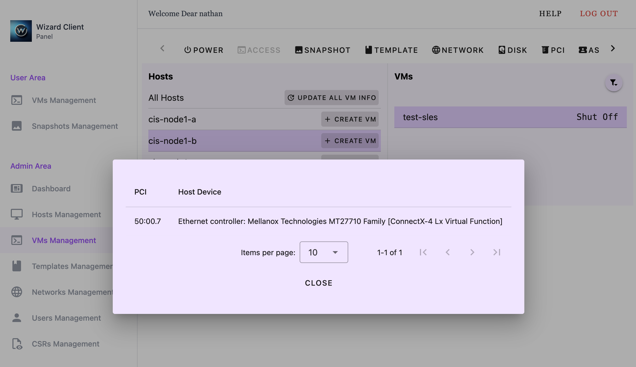Click the CSRs Management document icon
This screenshot has height=367, width=636.
coord(17,344)
